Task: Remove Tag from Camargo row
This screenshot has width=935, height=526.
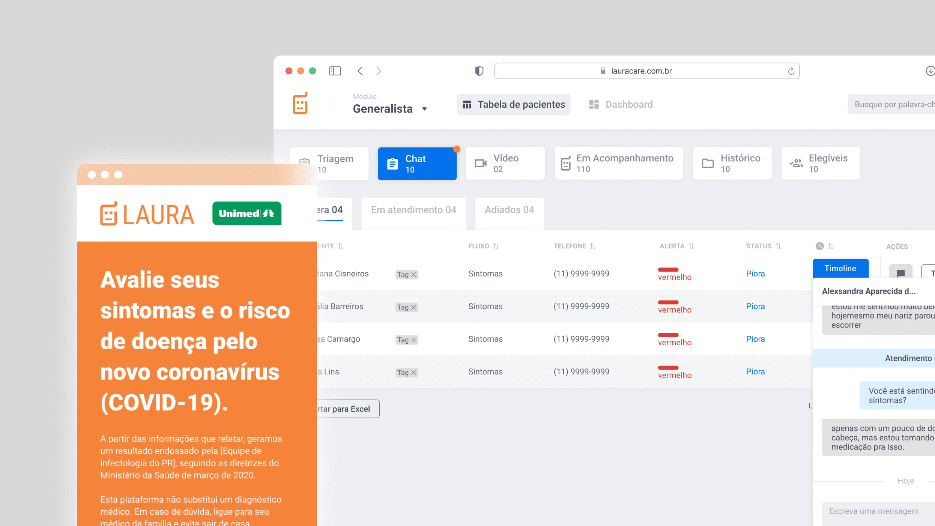Action: [413, 340]
